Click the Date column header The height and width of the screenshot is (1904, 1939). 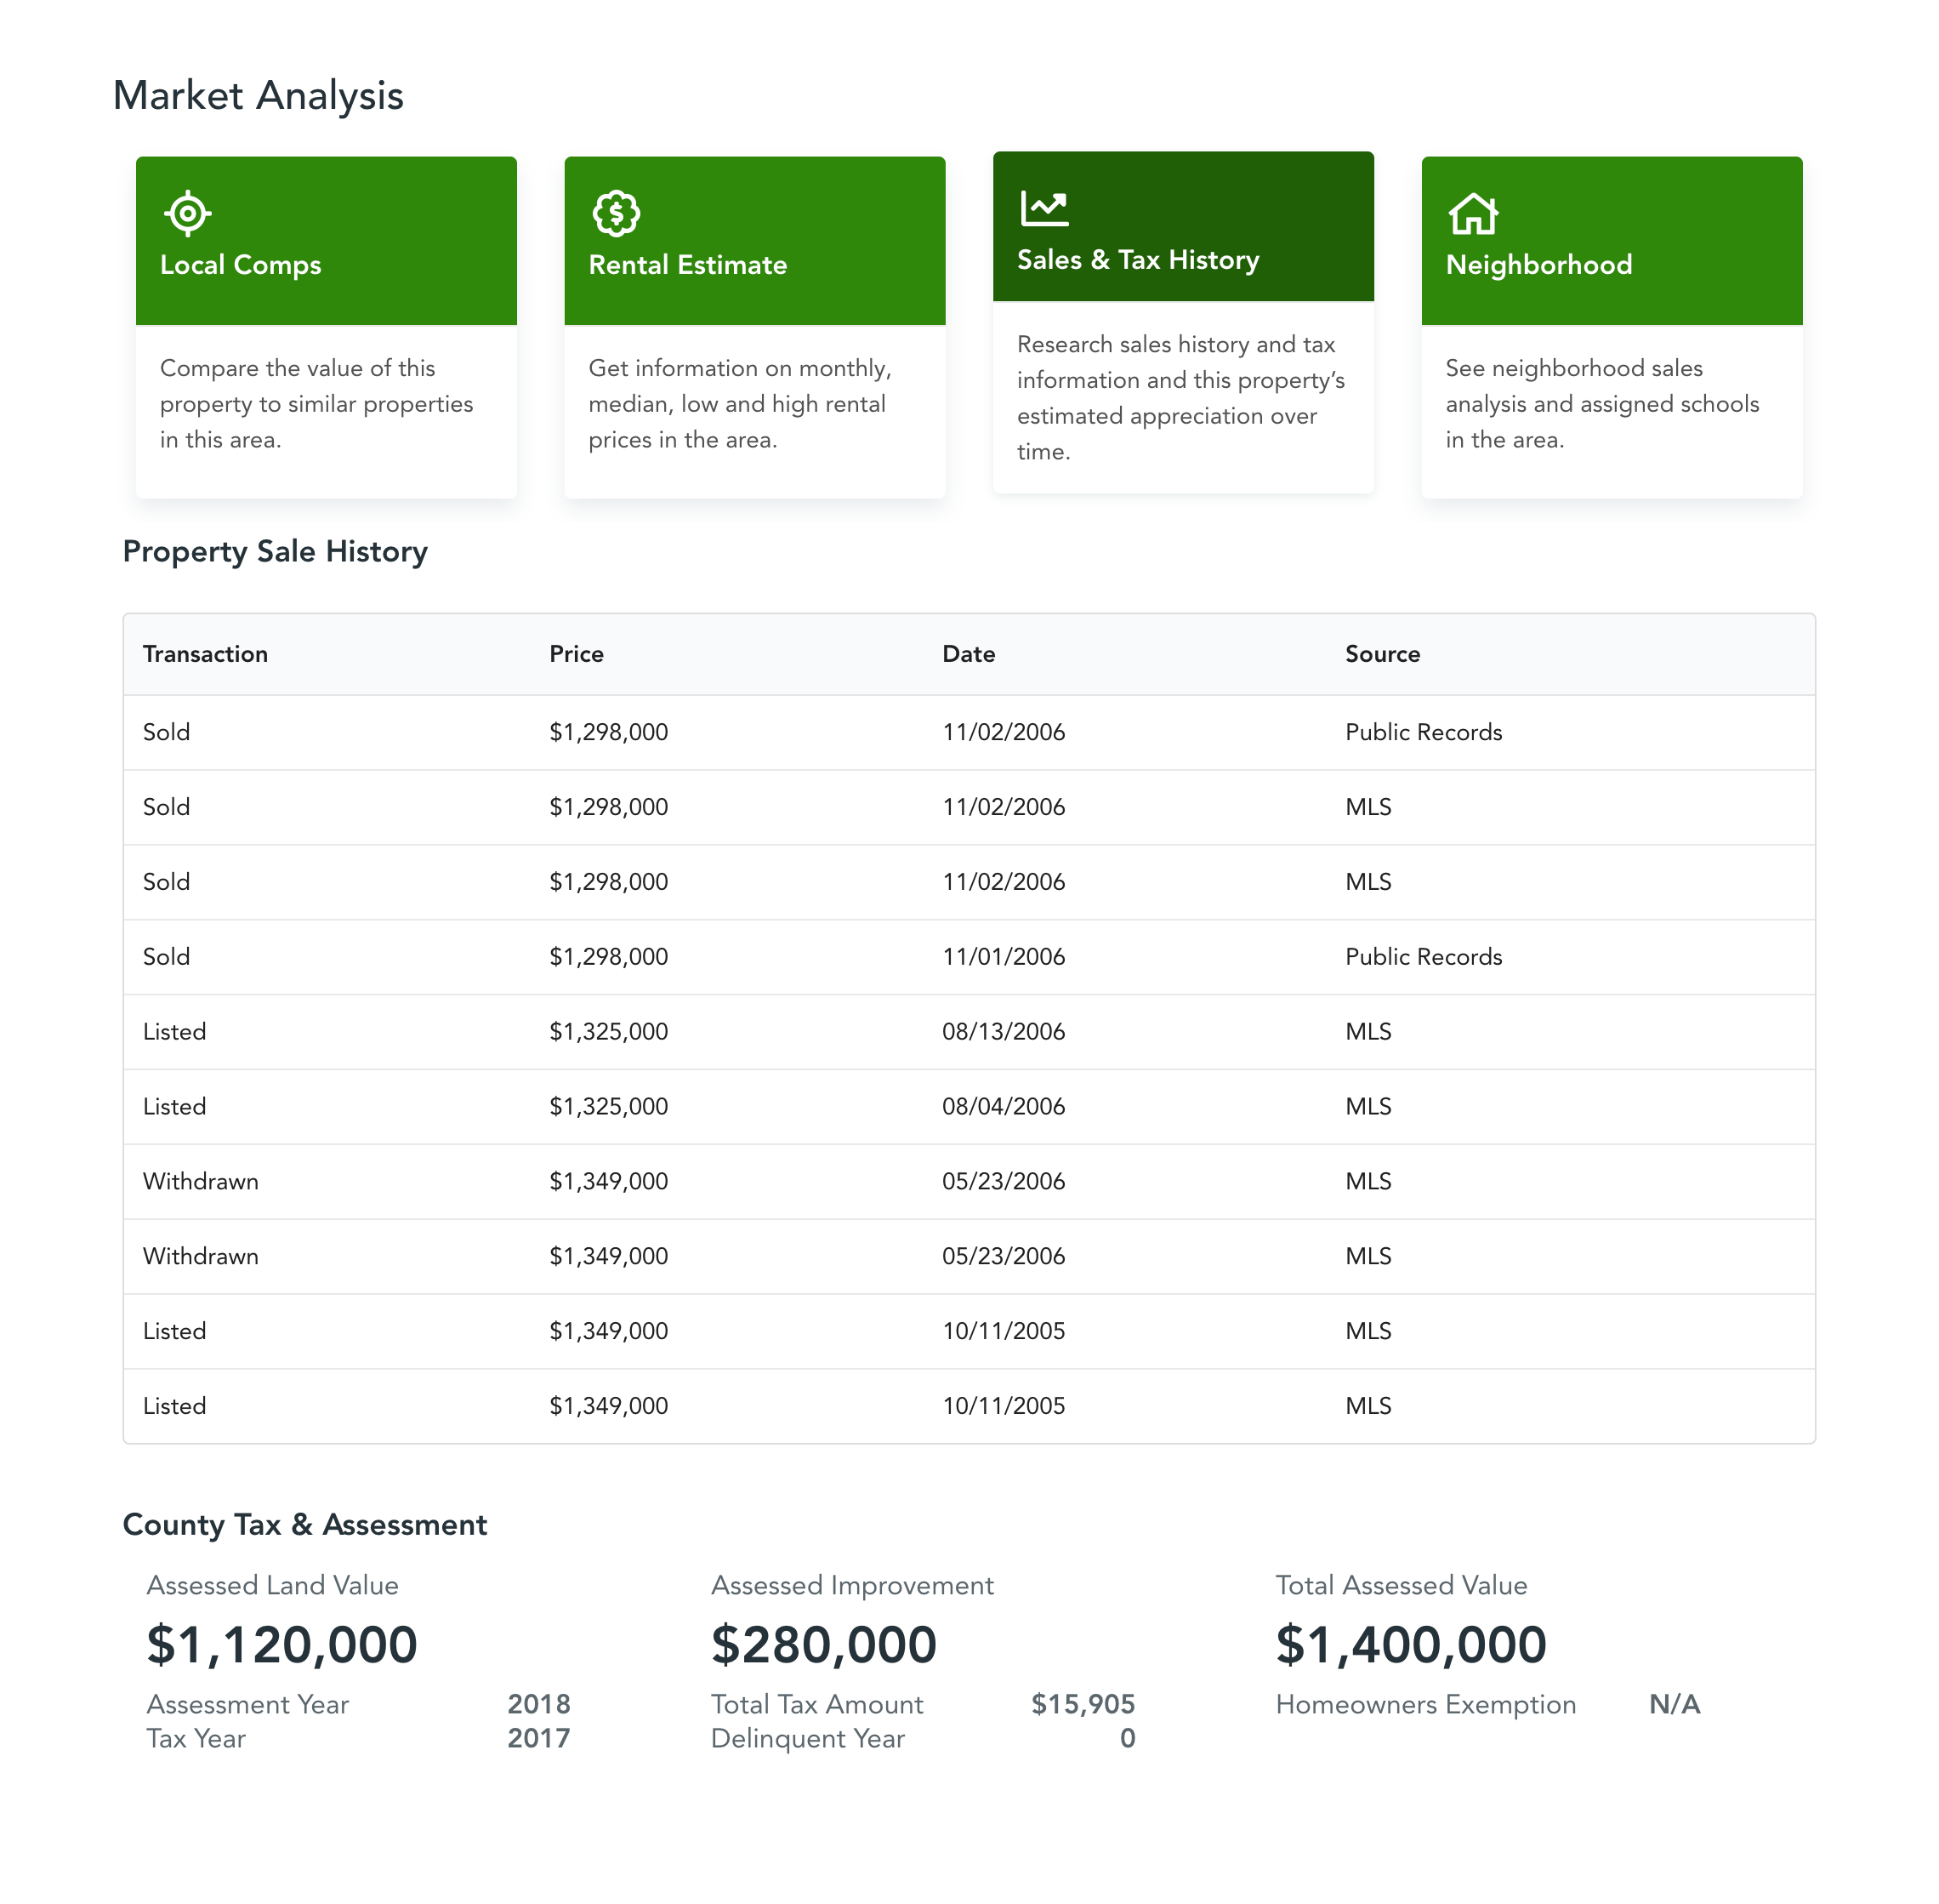point(968,654)
